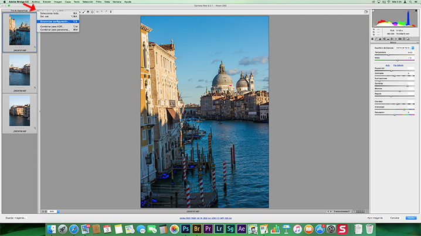Select the second filmstrip thumbnail
Image resolution: width=421 pixels, height=236 pixels.
tap(19, 70)
